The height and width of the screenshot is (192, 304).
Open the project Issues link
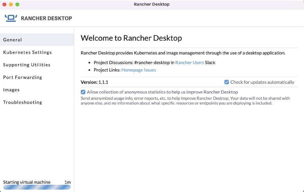coord(149,70)
